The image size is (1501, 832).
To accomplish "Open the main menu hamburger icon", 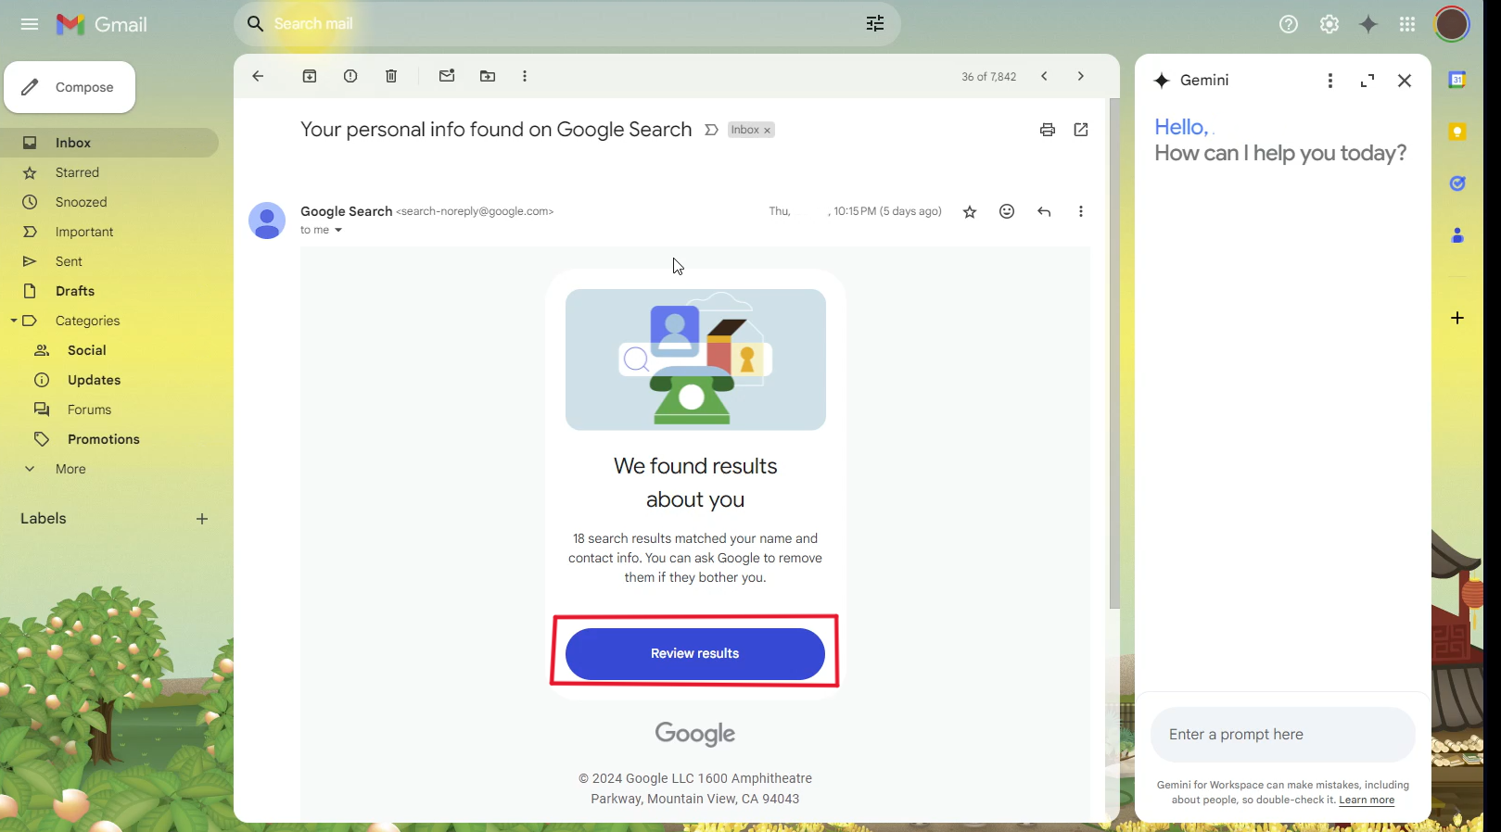I will pos(30,24).
